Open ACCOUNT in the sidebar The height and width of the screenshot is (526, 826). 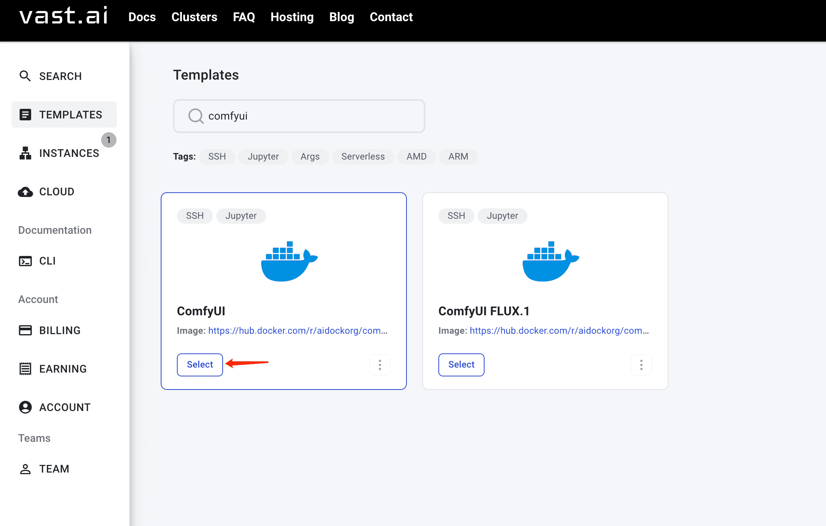click(x=65, y=407)
